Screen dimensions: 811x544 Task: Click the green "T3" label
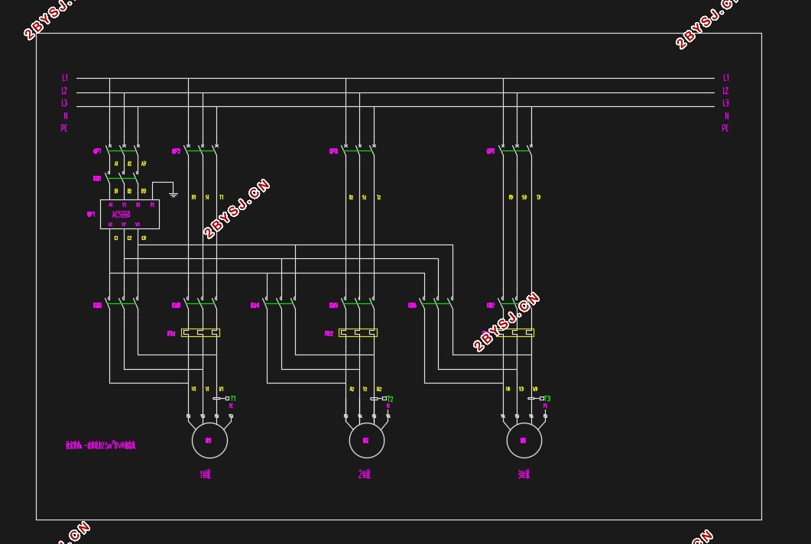[548, 399]
